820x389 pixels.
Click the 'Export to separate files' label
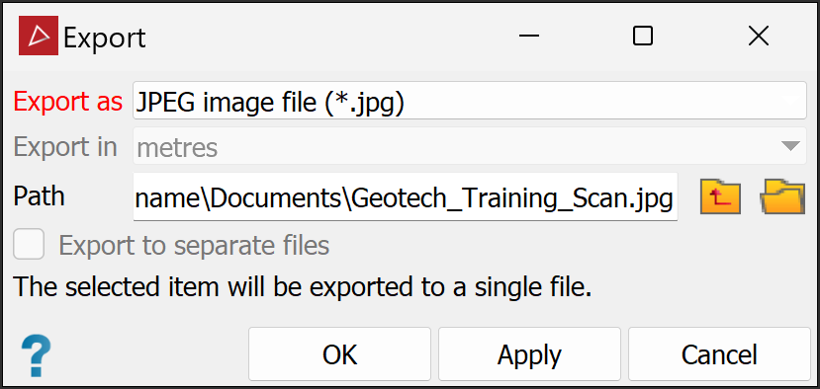[194, 245]
